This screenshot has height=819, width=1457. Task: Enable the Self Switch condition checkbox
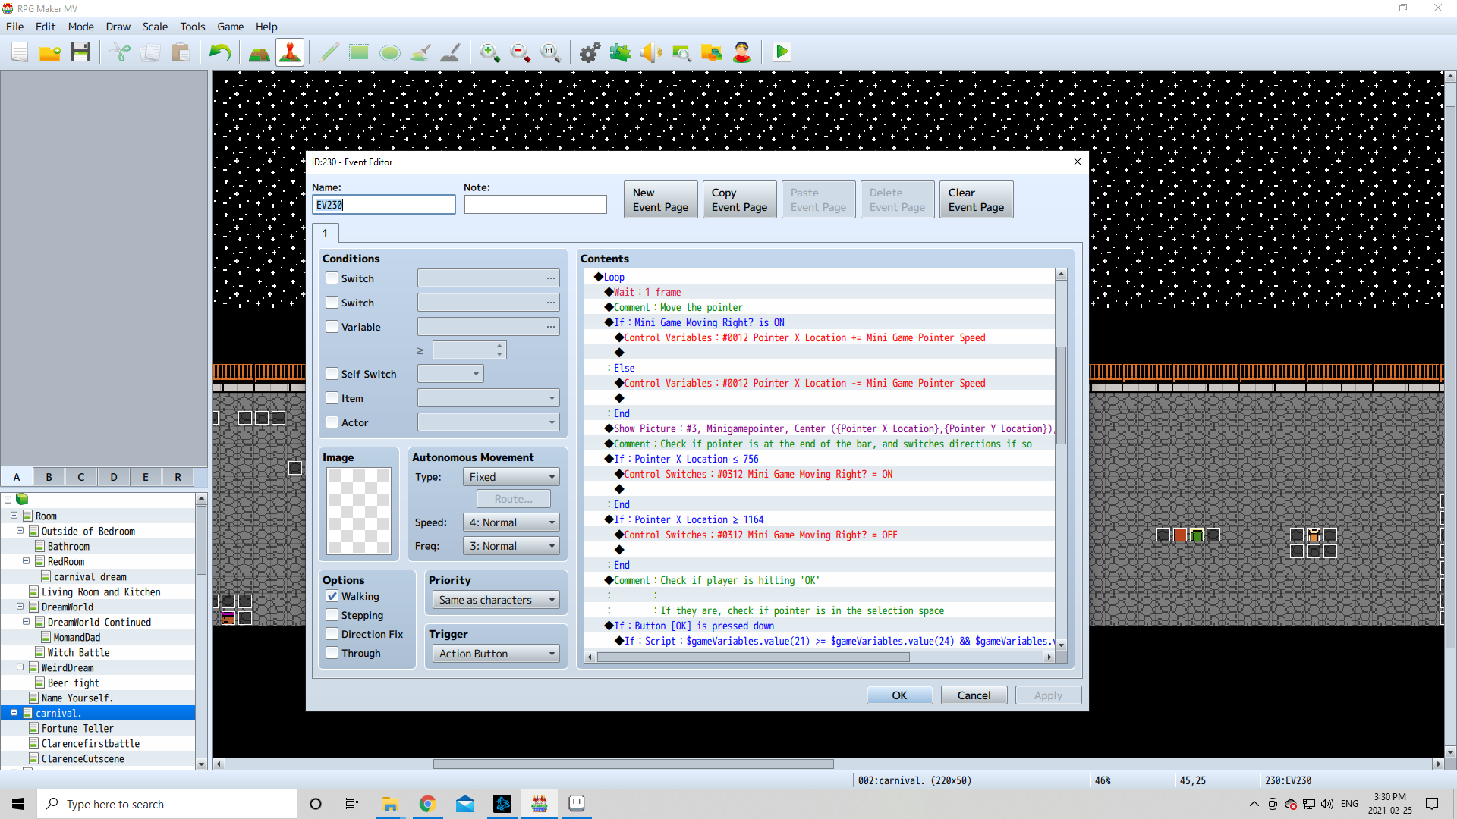pyautogui.click(x=332, y=374)
